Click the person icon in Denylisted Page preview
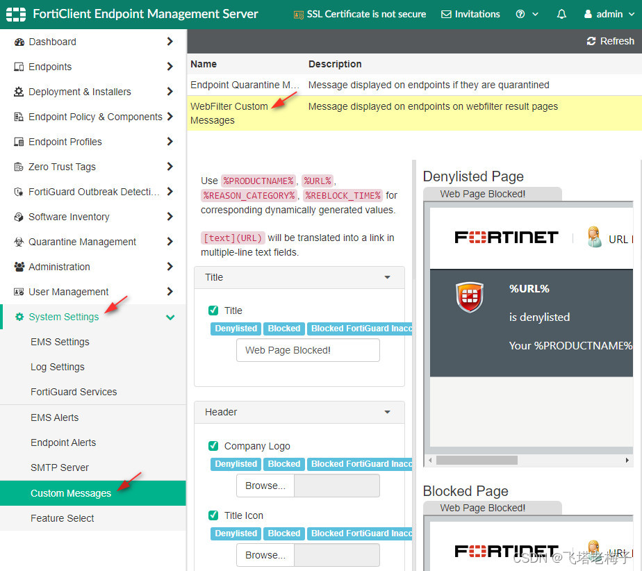This screenshot has height=571, width=642. [x=594, y=237]
